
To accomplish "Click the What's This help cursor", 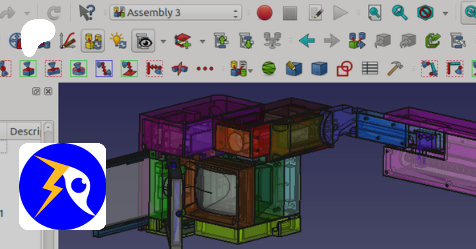I will (x=87, y=13).
